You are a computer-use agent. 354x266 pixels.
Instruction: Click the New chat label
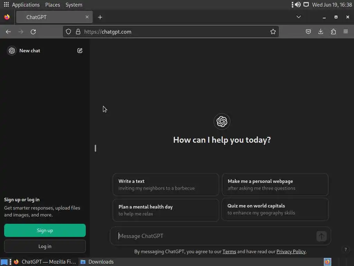[30, 51]
